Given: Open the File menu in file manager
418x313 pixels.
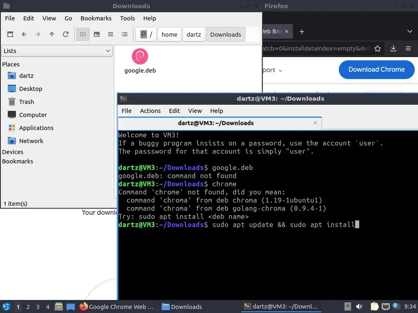Looking at the screenshot, I should (x=10, y=18).
